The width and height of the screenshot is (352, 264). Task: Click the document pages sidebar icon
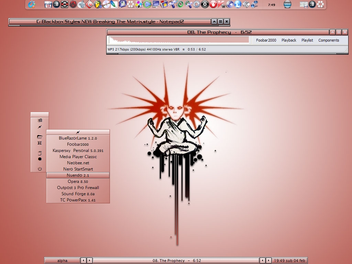coord(40,153)
